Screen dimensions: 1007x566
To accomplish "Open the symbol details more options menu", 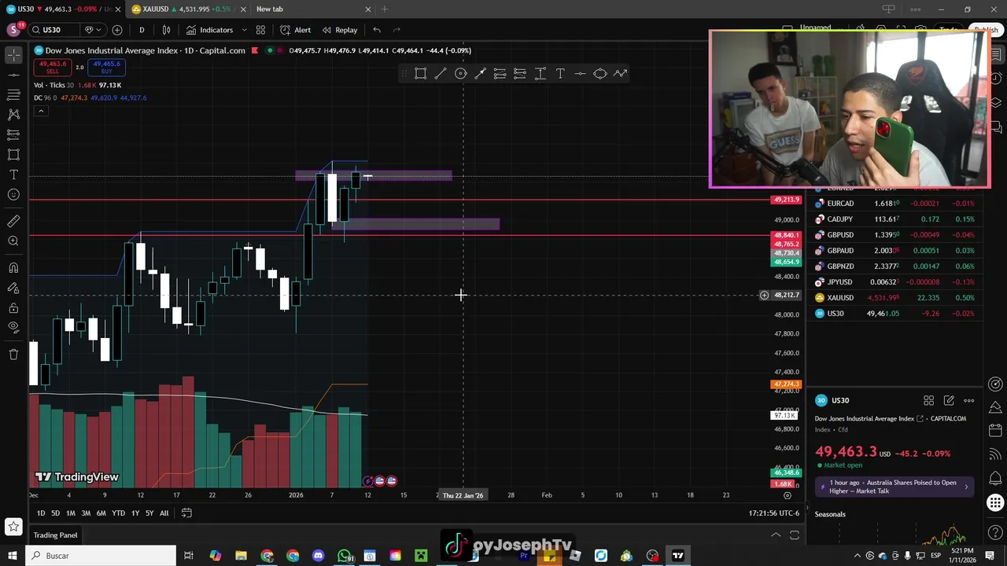I will 969,401.
